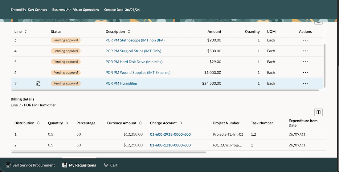
Task: Open charge account 01-600-1210-0000-600
Action: pyautogui.click(x=170, y=145)
